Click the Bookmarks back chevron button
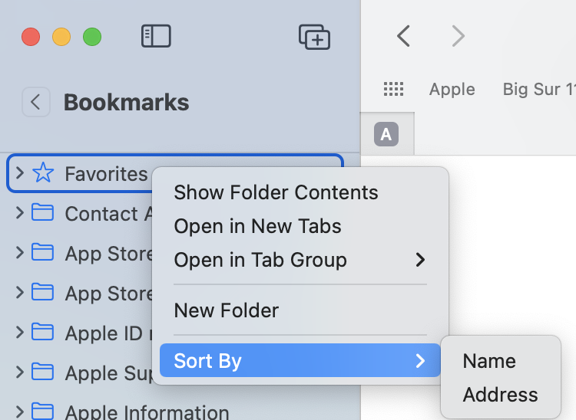Viewport: 576px width, 420px height. [36, 102]
